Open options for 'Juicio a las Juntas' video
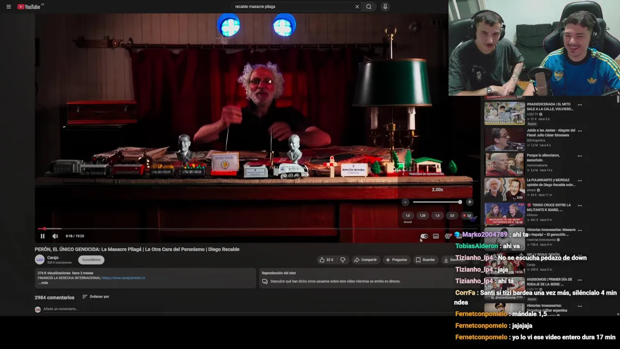 [579, 131]
